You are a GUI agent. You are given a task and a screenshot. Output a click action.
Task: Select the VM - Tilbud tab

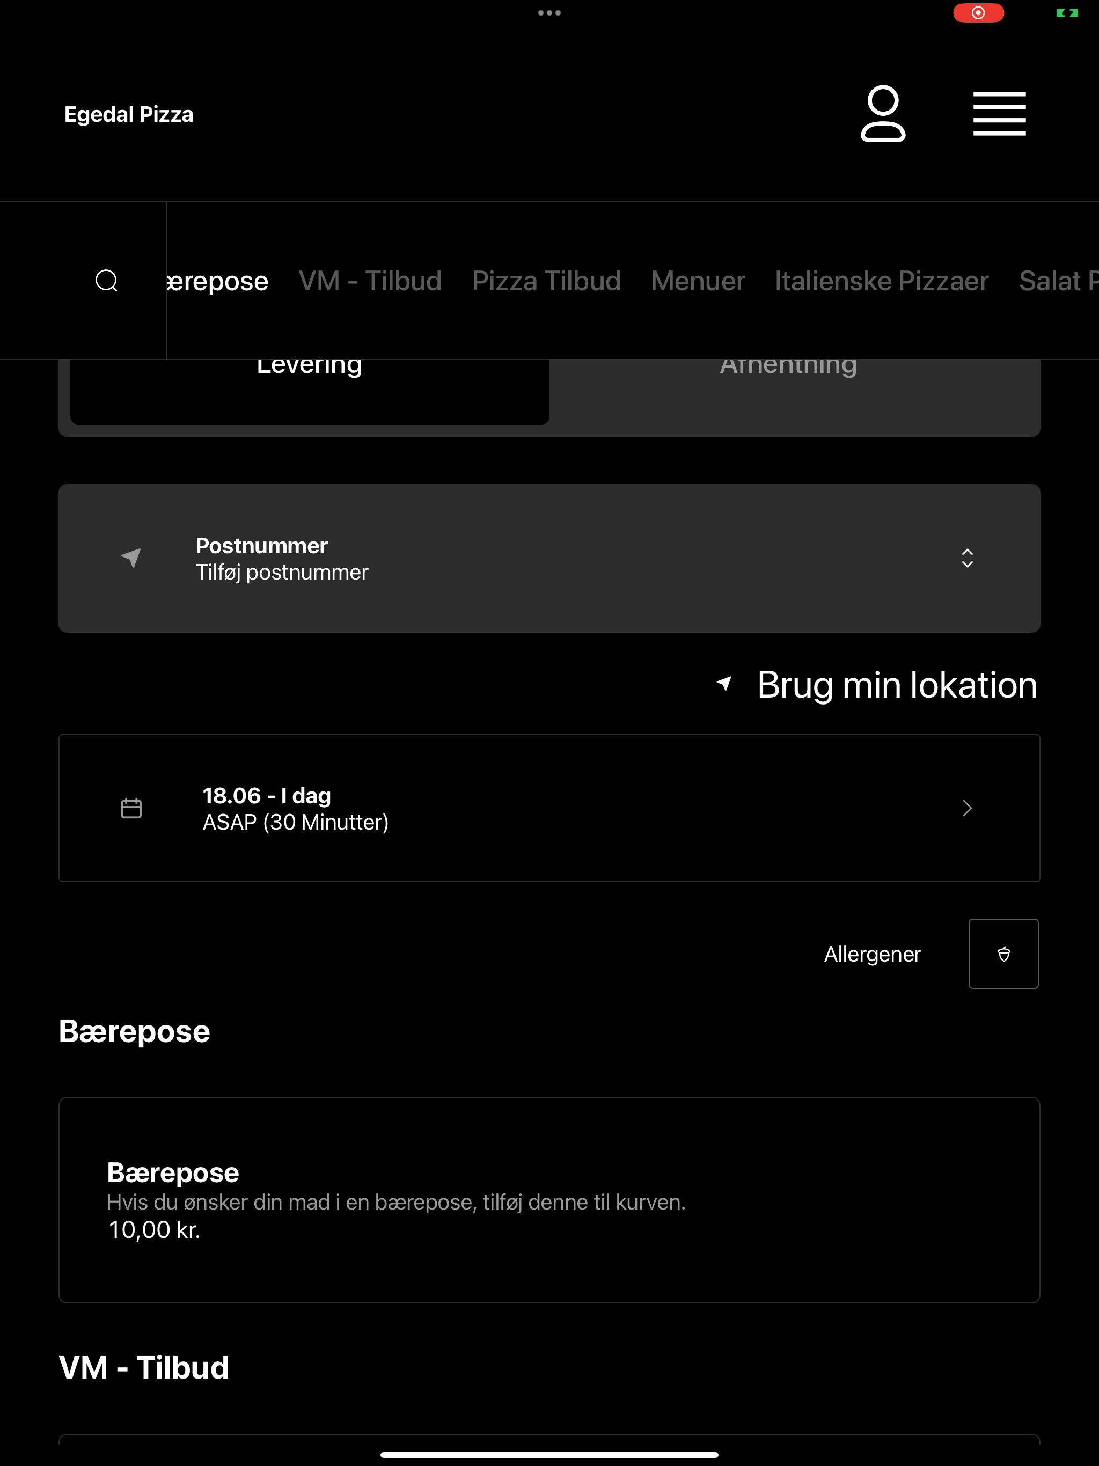tap(370, 281)
